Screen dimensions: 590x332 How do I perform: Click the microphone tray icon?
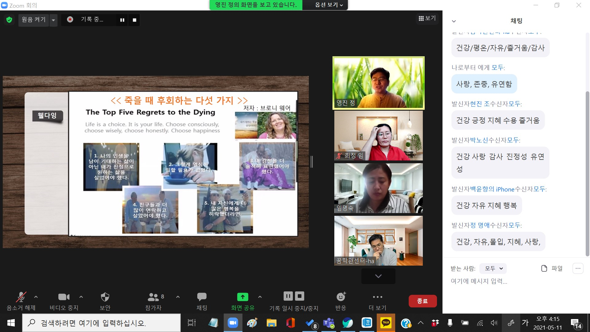tap(450, 323)
